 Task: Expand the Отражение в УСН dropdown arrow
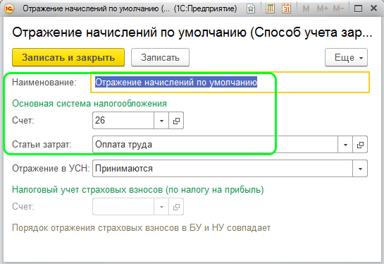[x=360, y=169]
